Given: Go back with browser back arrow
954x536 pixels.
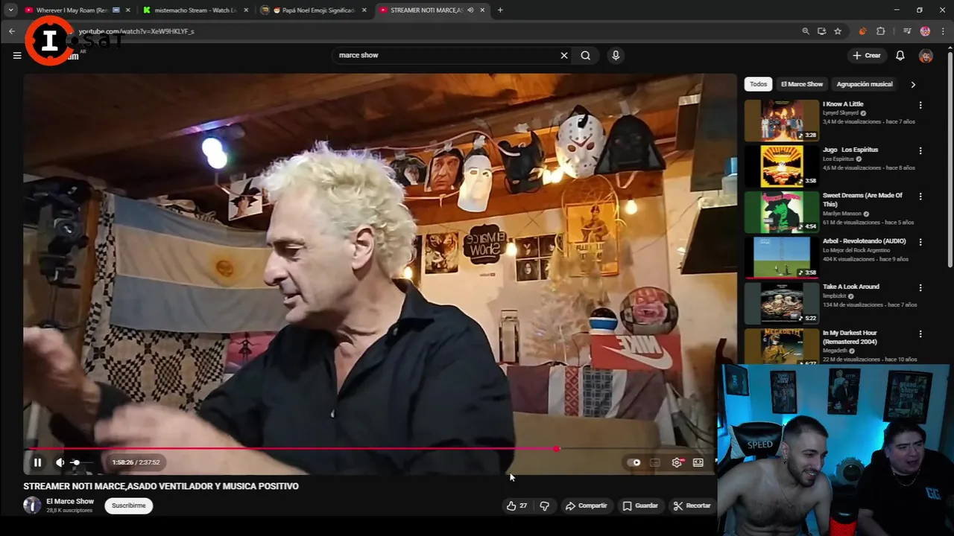Looking at the screenshot, I should pos(12,31).
